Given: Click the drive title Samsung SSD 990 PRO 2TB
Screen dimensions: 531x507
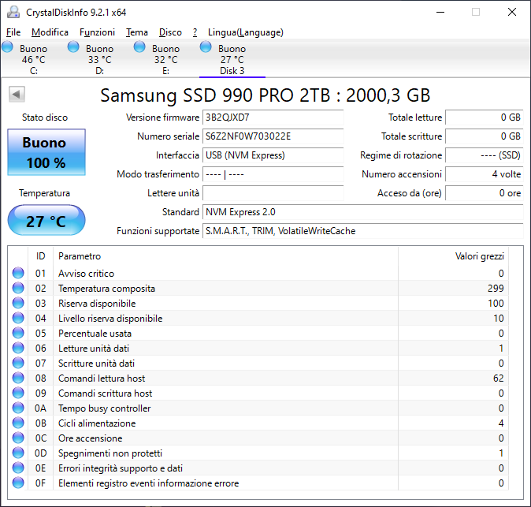Looking at the screenshot, I should pyautogui.click(x=265, y=95).
